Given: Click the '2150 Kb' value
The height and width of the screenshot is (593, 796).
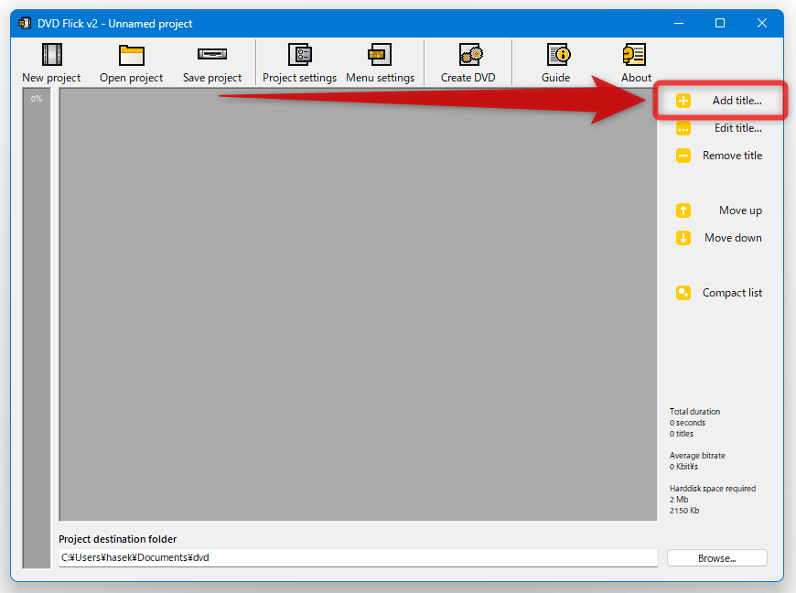Looking at the screenshot, I should pos(683,511).
